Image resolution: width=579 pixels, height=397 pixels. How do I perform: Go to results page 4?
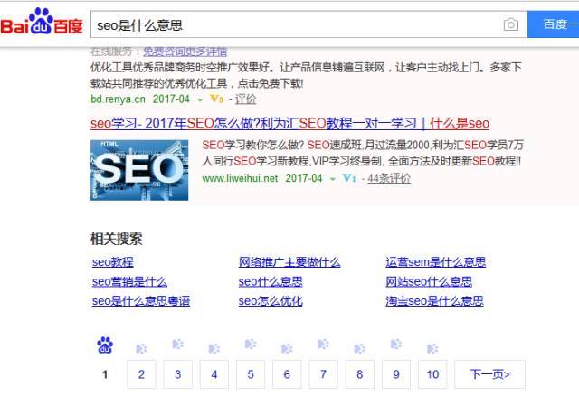214,374
